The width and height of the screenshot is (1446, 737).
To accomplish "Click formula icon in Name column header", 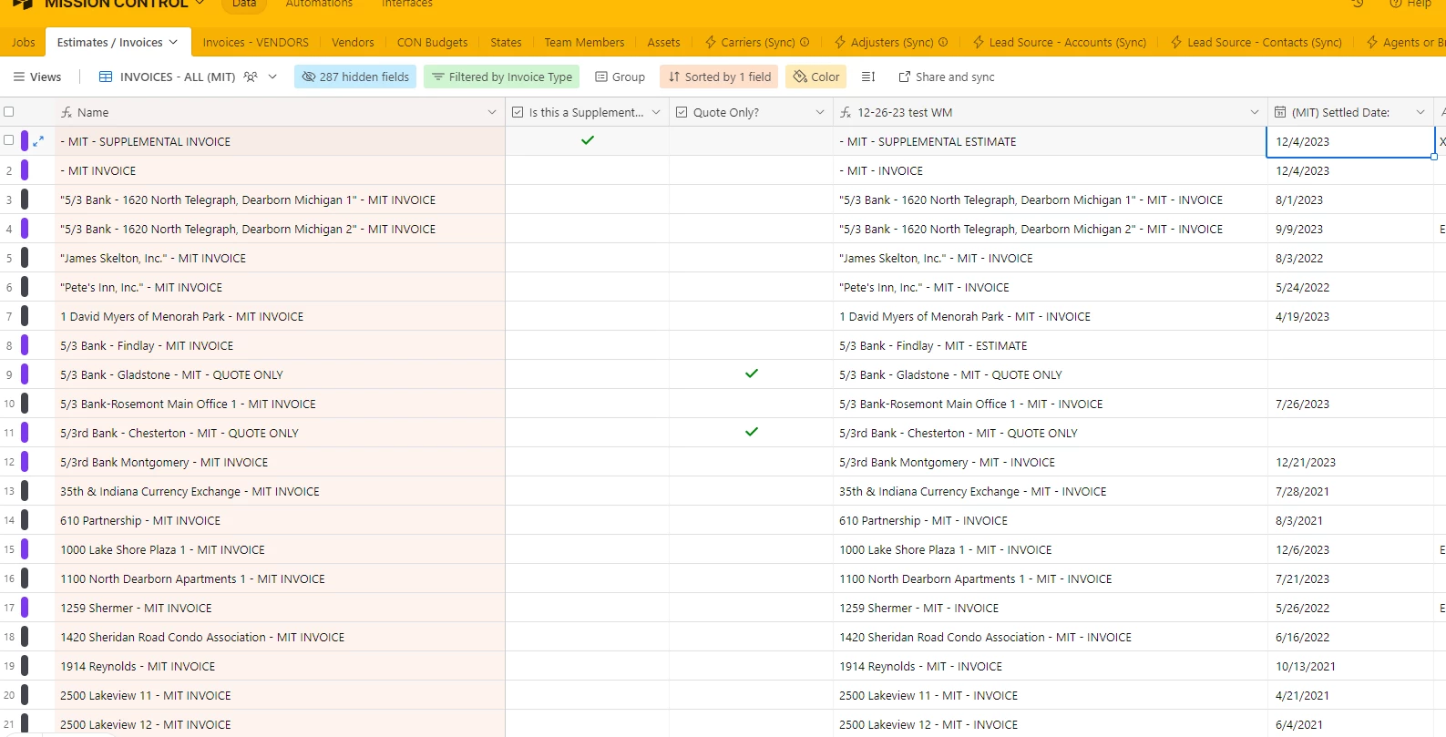I will (67, 113).
